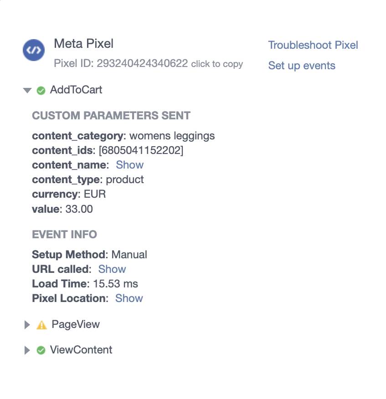The height and width of the screenshot is (399, 386).
Task: Expand the PageView event section
Action: (27, 325)
